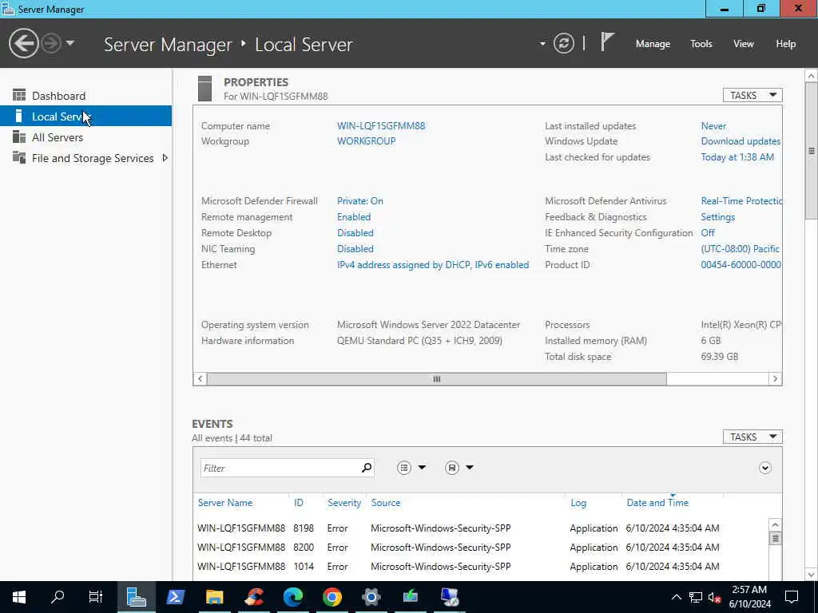818x613 pixels.
Task: Click the (UTC-08:00) Pacific time zone link
Action: tap(741, 249)
